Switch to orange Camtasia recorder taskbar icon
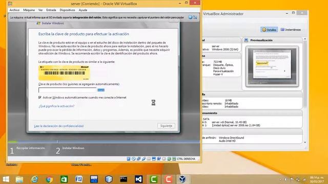Screen dimensions: 328x184 pyautogui.click(x=168, y=179)
